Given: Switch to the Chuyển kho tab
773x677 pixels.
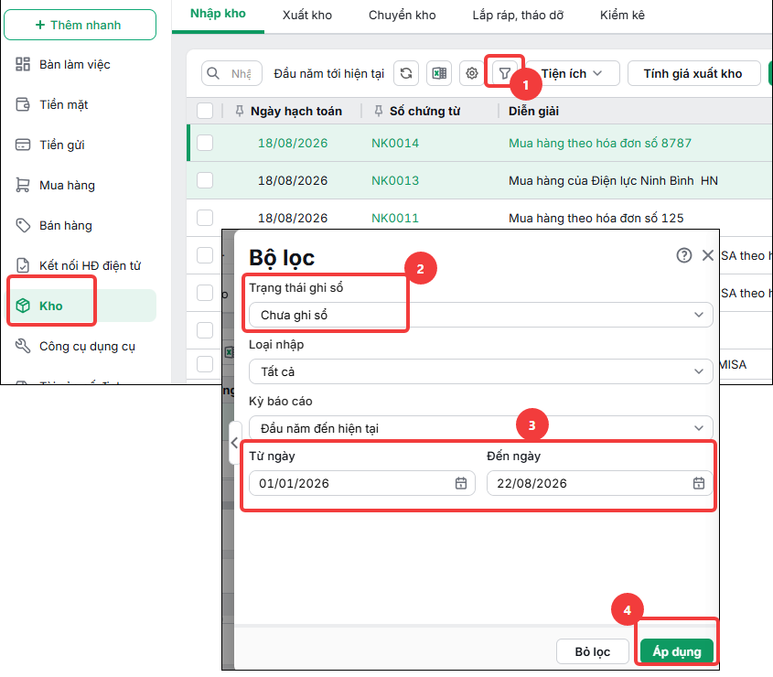Looking at the screenshot, I should click(x=403, y=16).
